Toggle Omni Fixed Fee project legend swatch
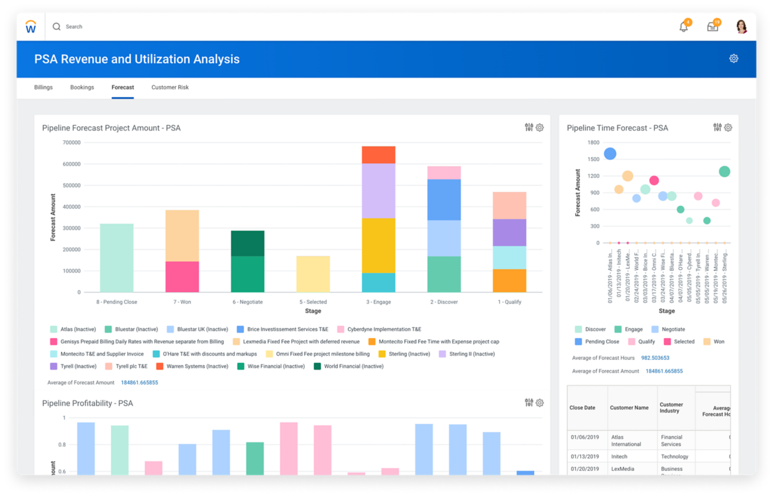 tap(269, 354)
